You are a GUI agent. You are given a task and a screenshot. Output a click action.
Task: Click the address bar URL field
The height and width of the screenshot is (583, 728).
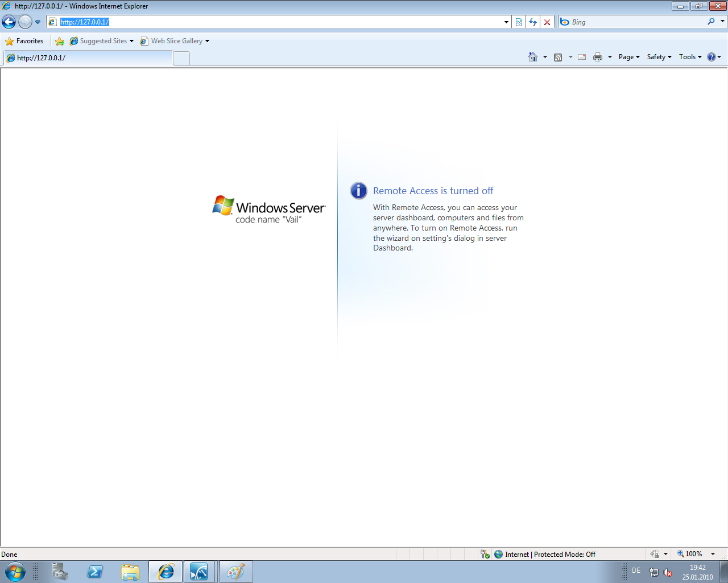[275, 22]
